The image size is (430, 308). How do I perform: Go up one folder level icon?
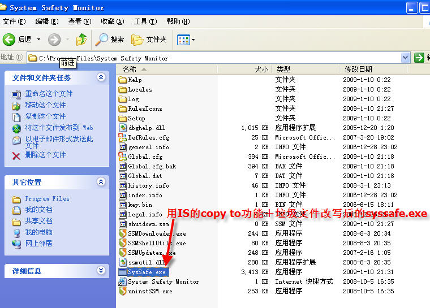tap(81, 40)
